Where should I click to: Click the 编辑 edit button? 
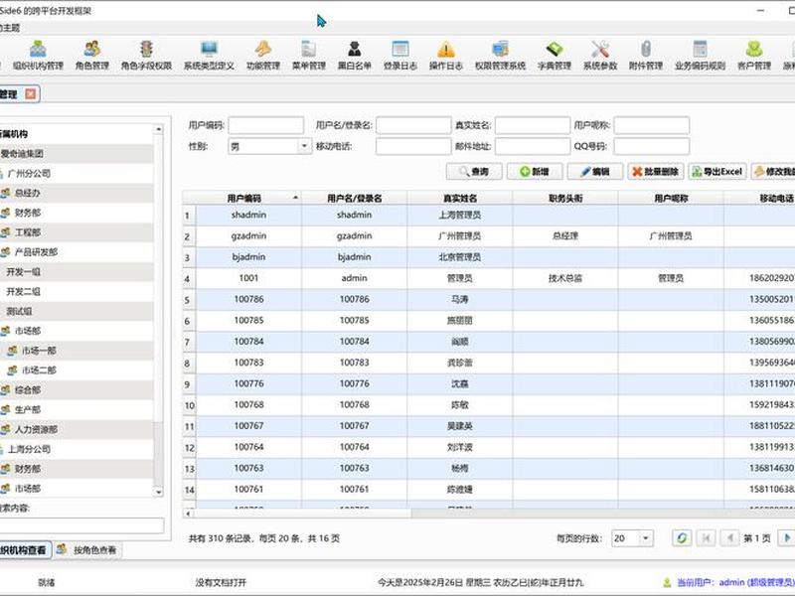click(x=594, y=171)
